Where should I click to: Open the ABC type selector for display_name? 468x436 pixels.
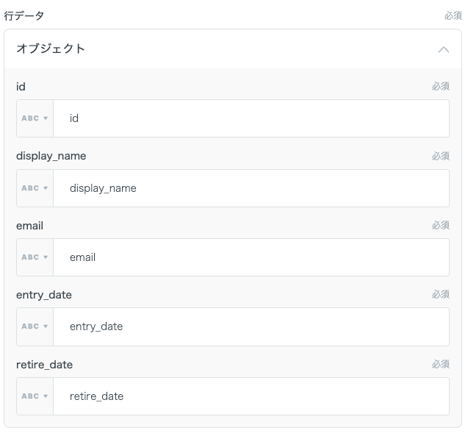(35, 188)
